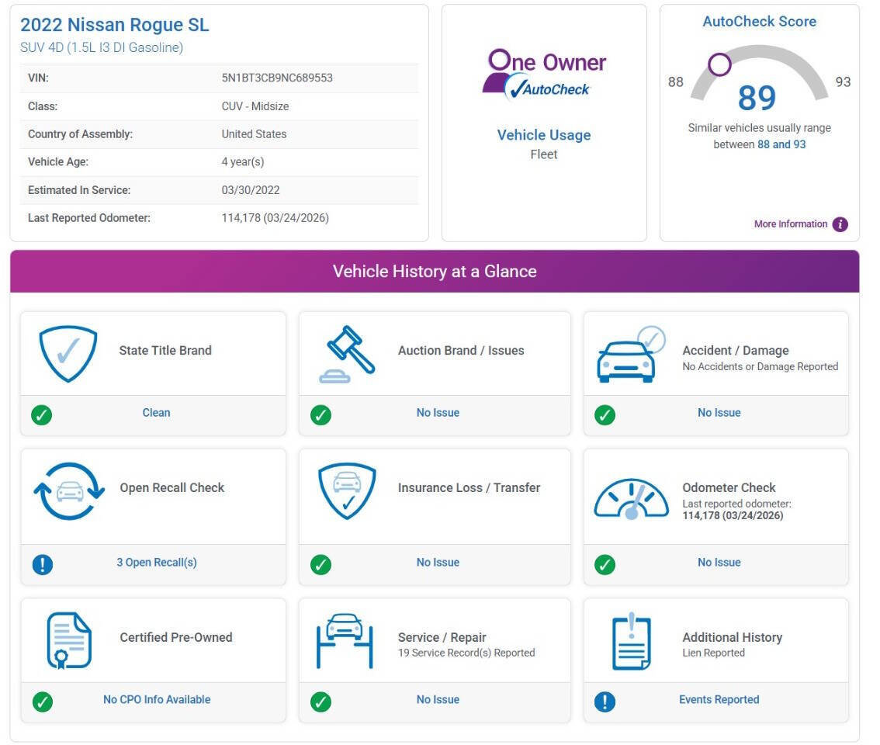Click the 2022 Nissan Rogue SL title
This screenshot has height=745, width=880.
tap(115, 25)
